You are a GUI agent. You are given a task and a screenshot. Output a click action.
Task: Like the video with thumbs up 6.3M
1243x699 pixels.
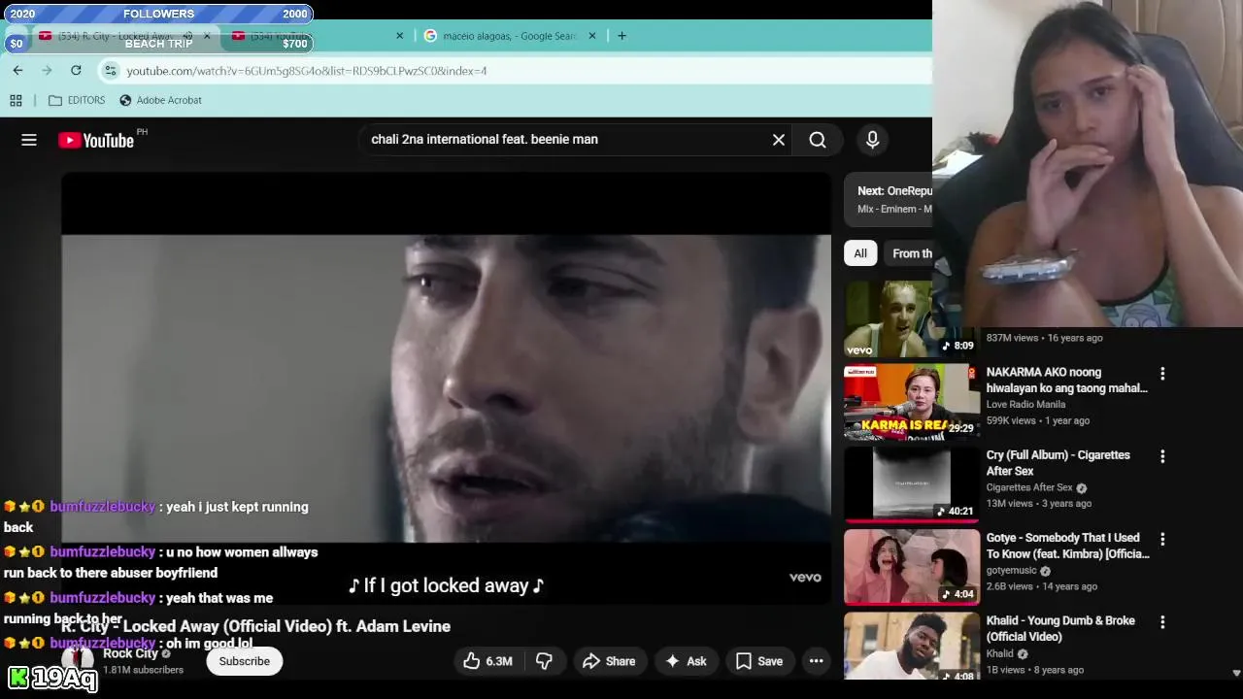487,661
